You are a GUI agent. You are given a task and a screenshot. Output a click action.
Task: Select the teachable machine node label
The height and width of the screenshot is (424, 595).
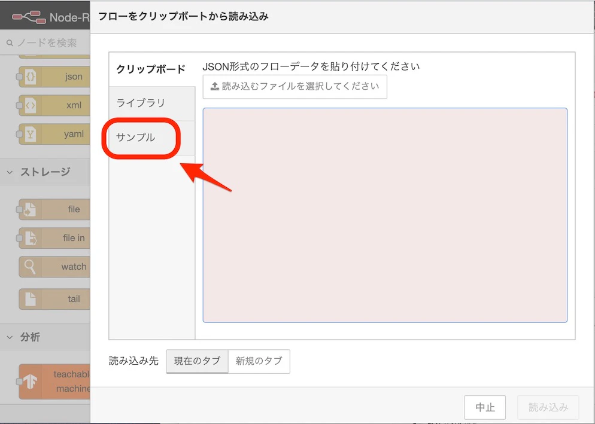[72, 381]
